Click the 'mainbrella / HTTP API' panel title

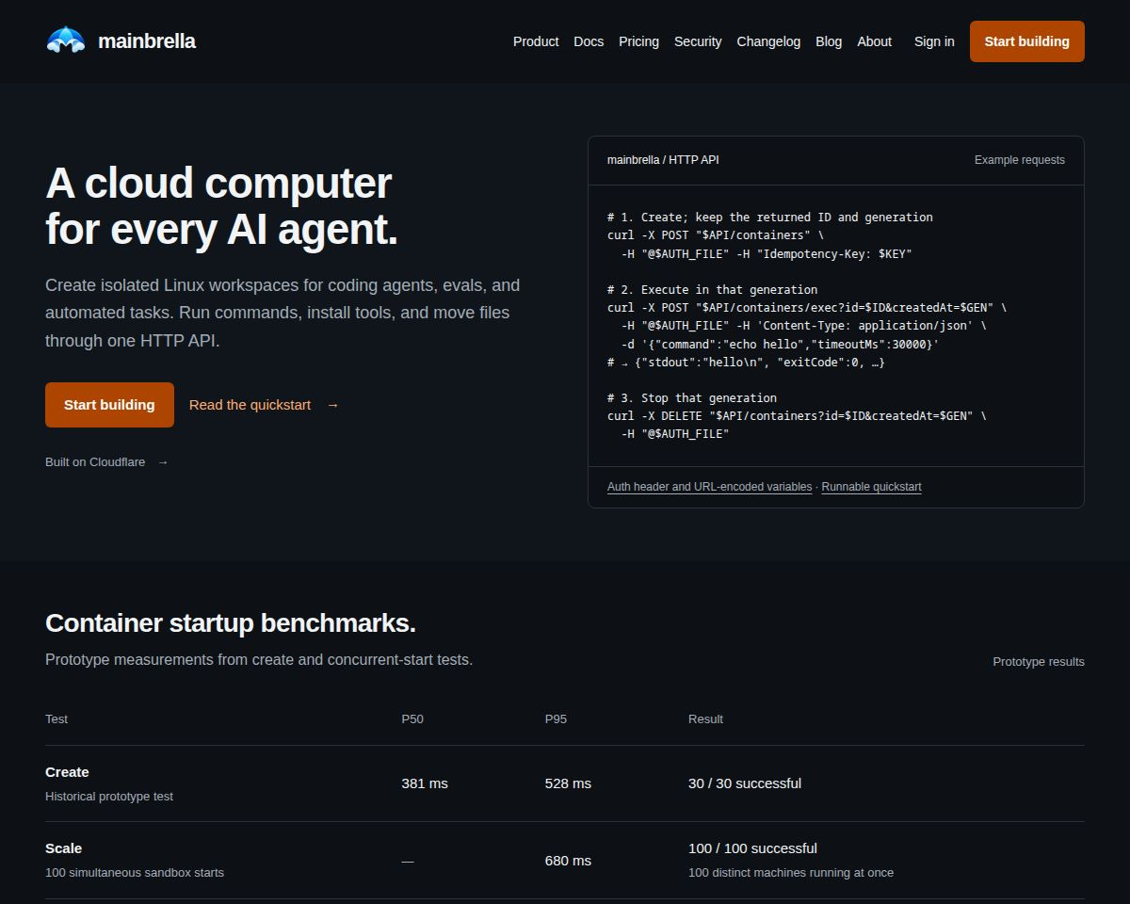(x=663, y=160)
